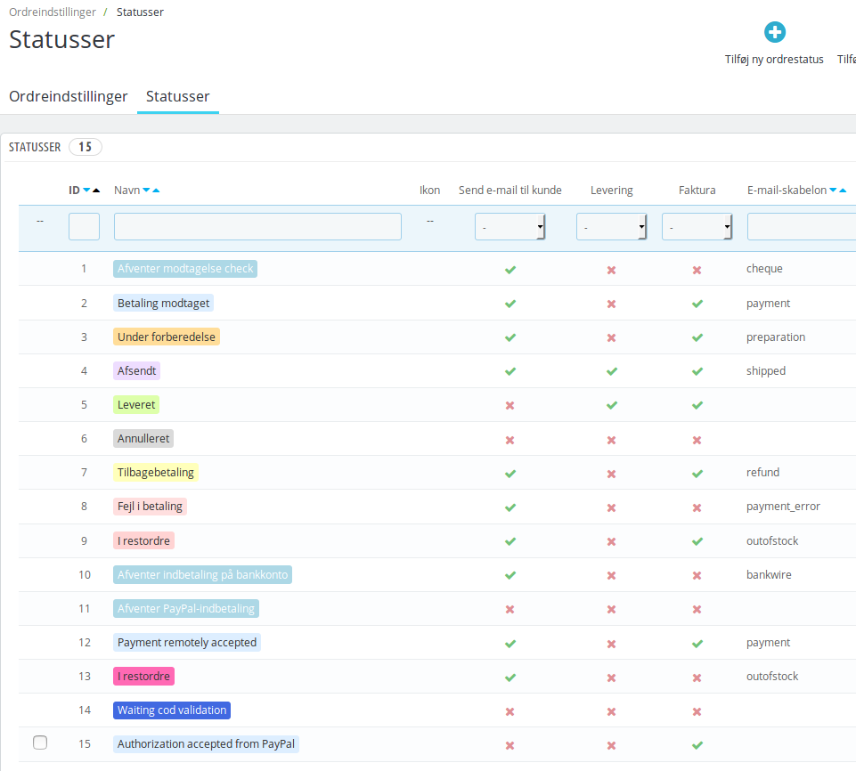Toggle Faktura check for Payment remotely accepted
The height and width of the screenshot is (771, 856).
(x=697, y=644)
